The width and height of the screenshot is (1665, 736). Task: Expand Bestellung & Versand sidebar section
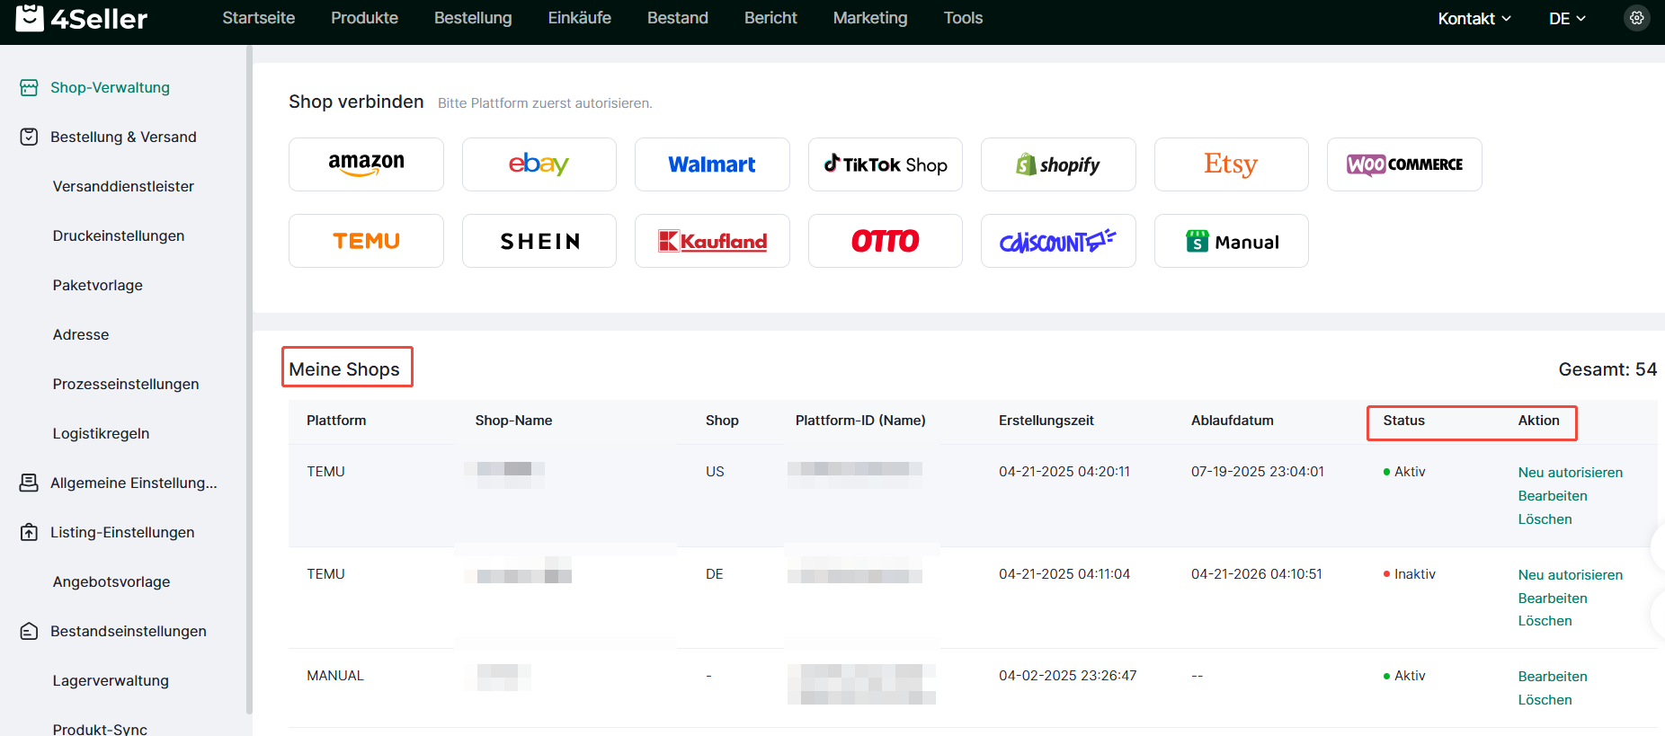[x=123, y=137]
